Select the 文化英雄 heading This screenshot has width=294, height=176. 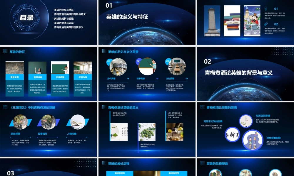click(x=170, y=79)
